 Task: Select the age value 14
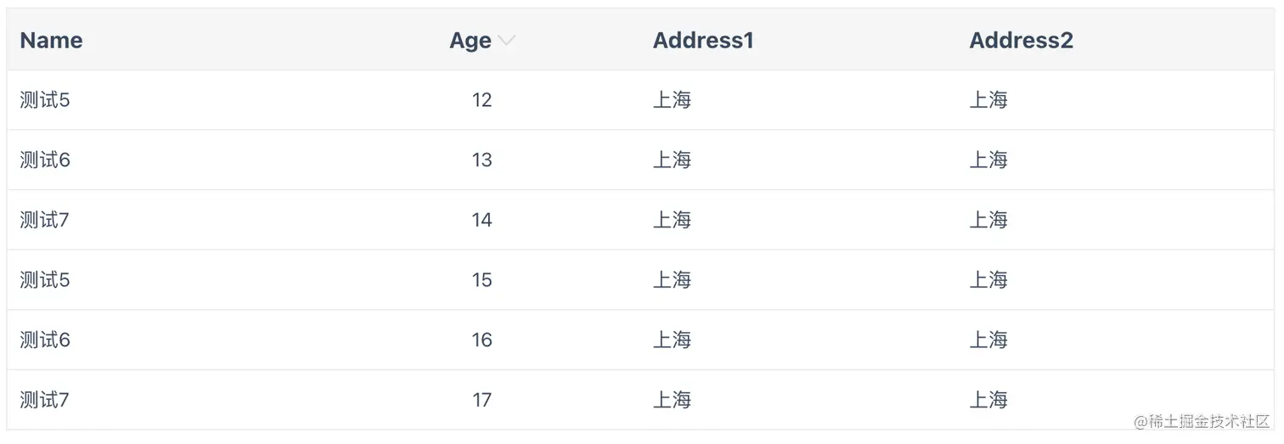point(481,221)
